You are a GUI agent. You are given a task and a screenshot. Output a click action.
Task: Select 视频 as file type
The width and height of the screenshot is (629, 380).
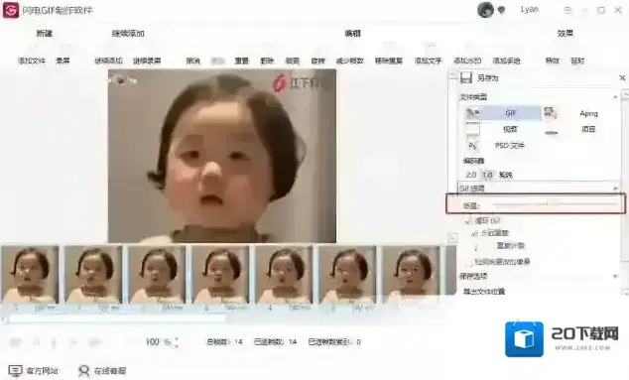click(x=510, y=129)
